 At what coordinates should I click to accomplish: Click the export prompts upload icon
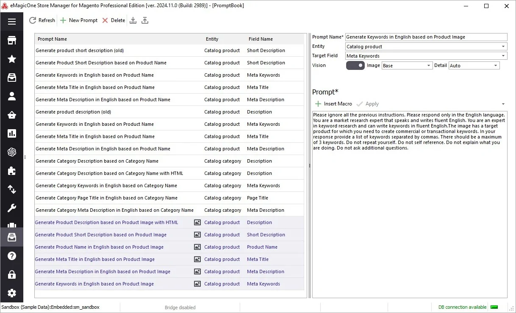pos(145,20)
